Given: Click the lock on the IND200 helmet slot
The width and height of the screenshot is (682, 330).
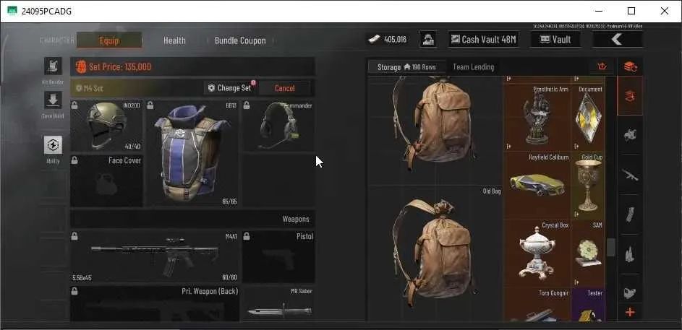Looking at the screenshot, I should (x=74, y=105).
